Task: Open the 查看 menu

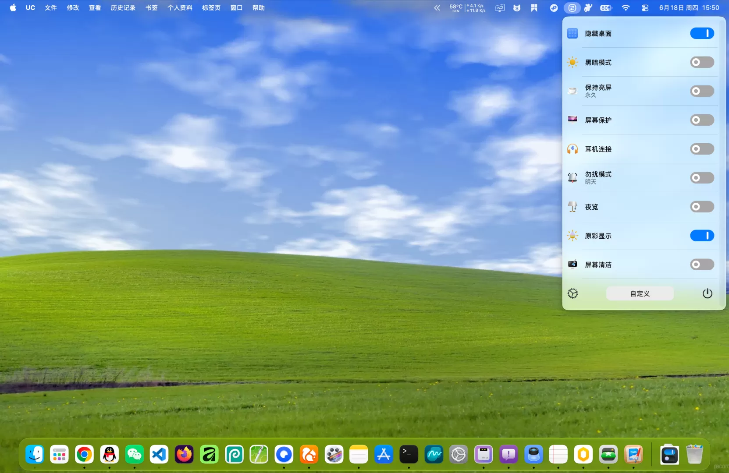Action: [x=95, y=7]
